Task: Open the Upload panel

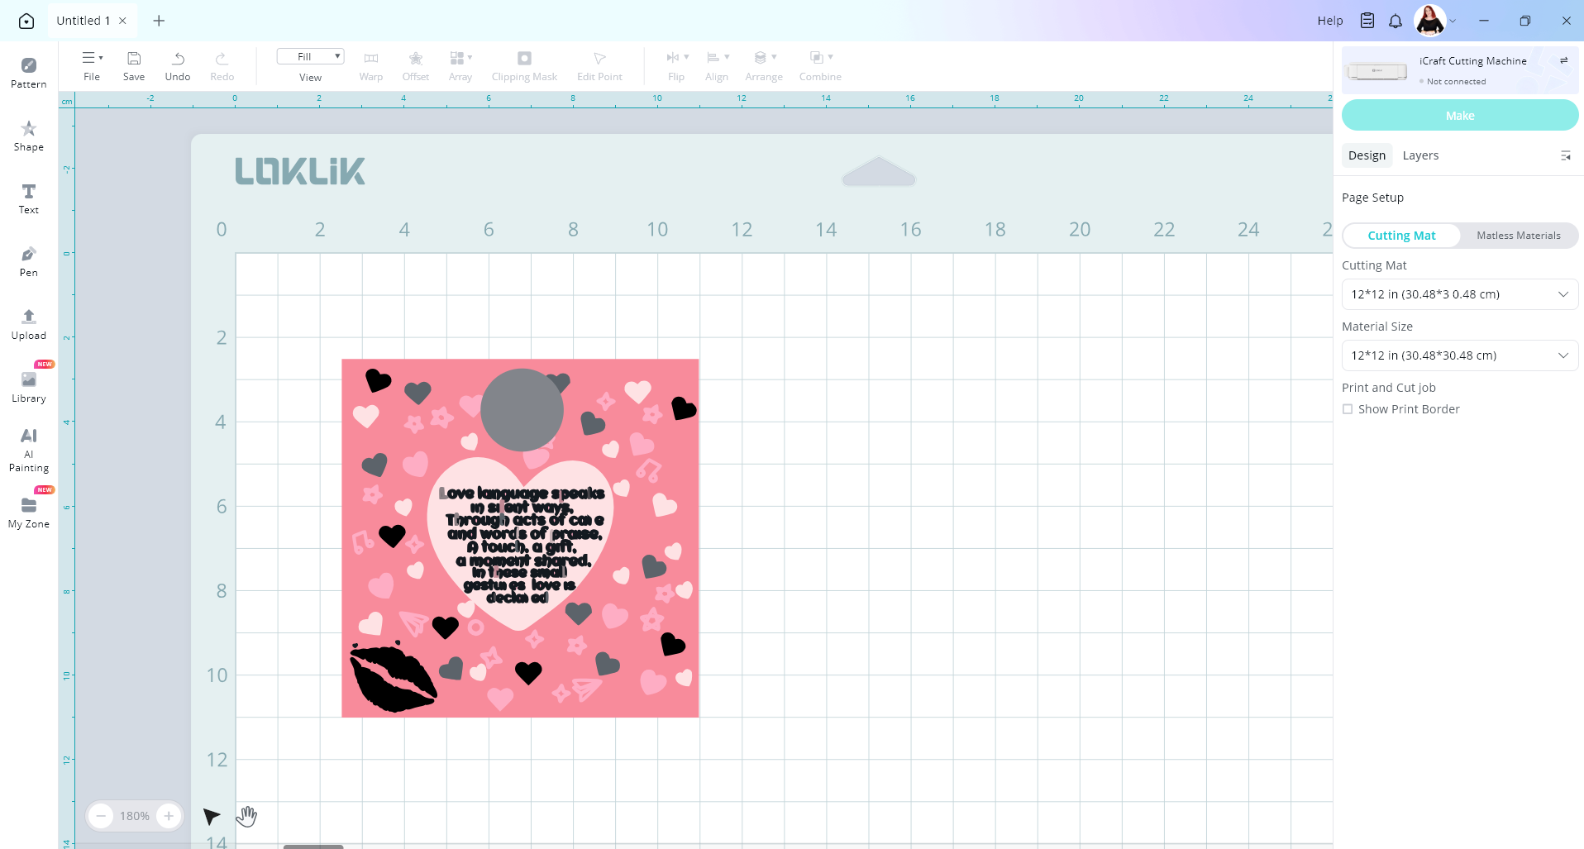Action: (x=28, y=324)
